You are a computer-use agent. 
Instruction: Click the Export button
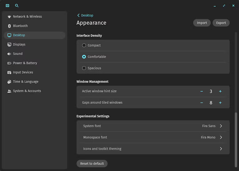click(221, 22)
